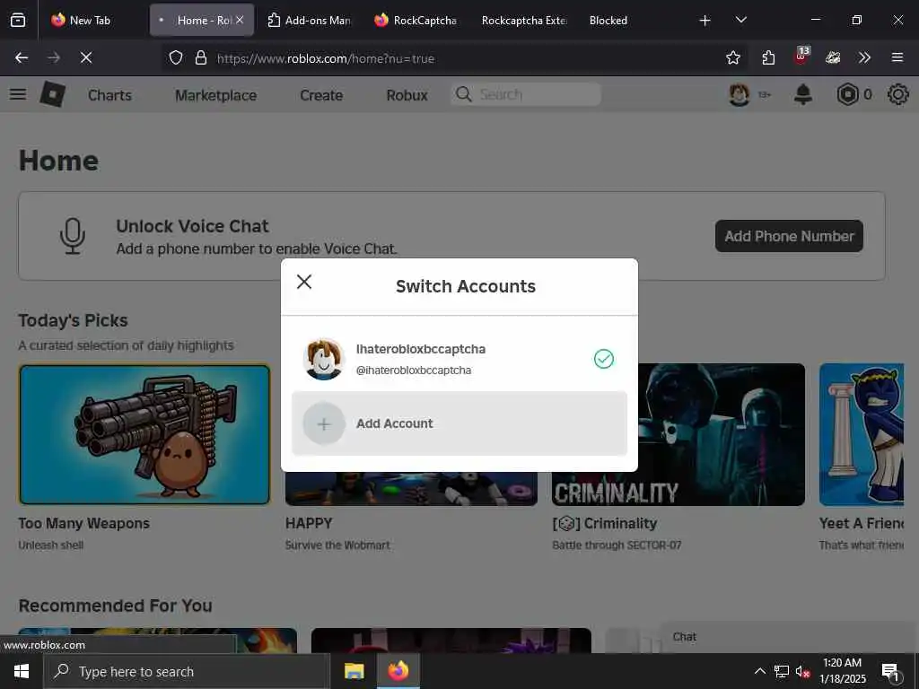Open Firefox View icon
919x689 pixels.
[x=18, y=20]
